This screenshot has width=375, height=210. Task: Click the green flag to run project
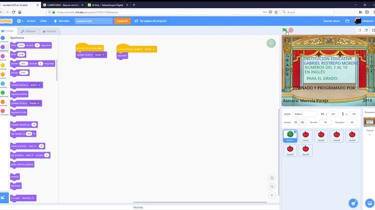click(284, 30)
